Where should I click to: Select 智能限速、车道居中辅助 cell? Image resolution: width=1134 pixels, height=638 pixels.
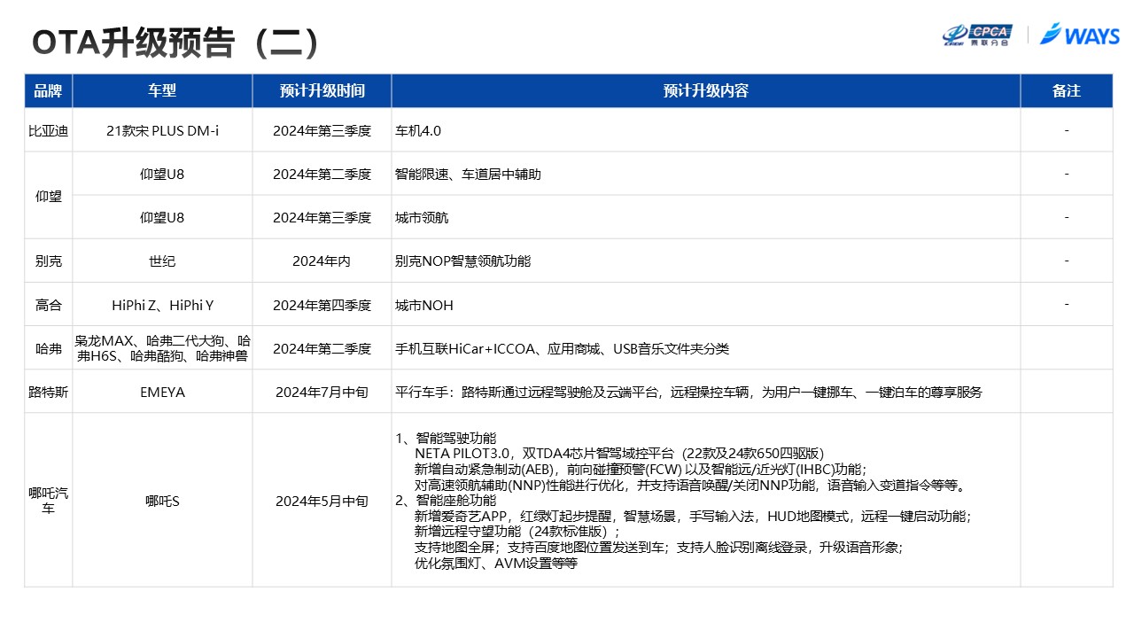(x=705, y=174)
